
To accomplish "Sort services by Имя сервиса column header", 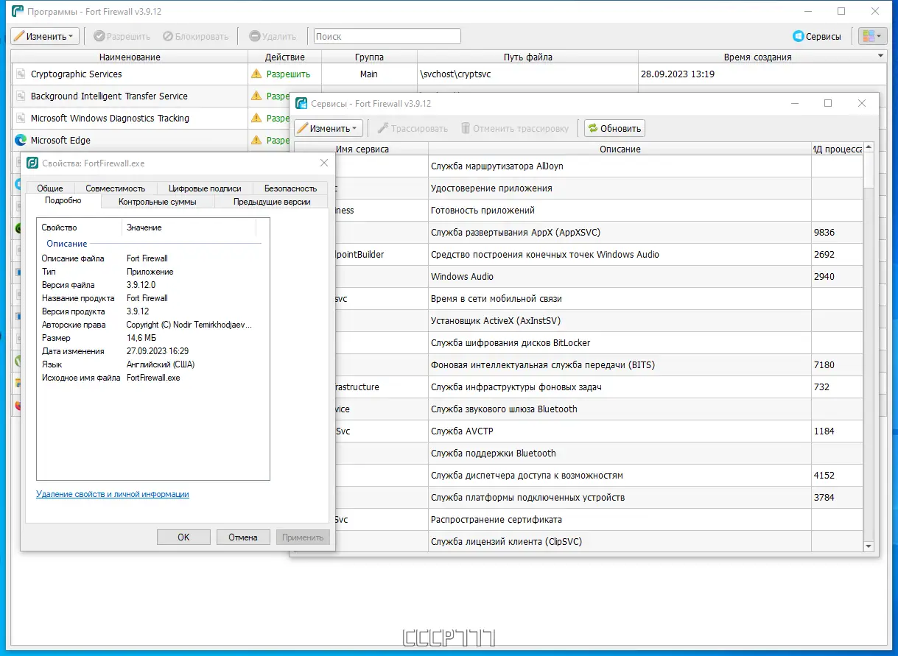I will [362, 149].
